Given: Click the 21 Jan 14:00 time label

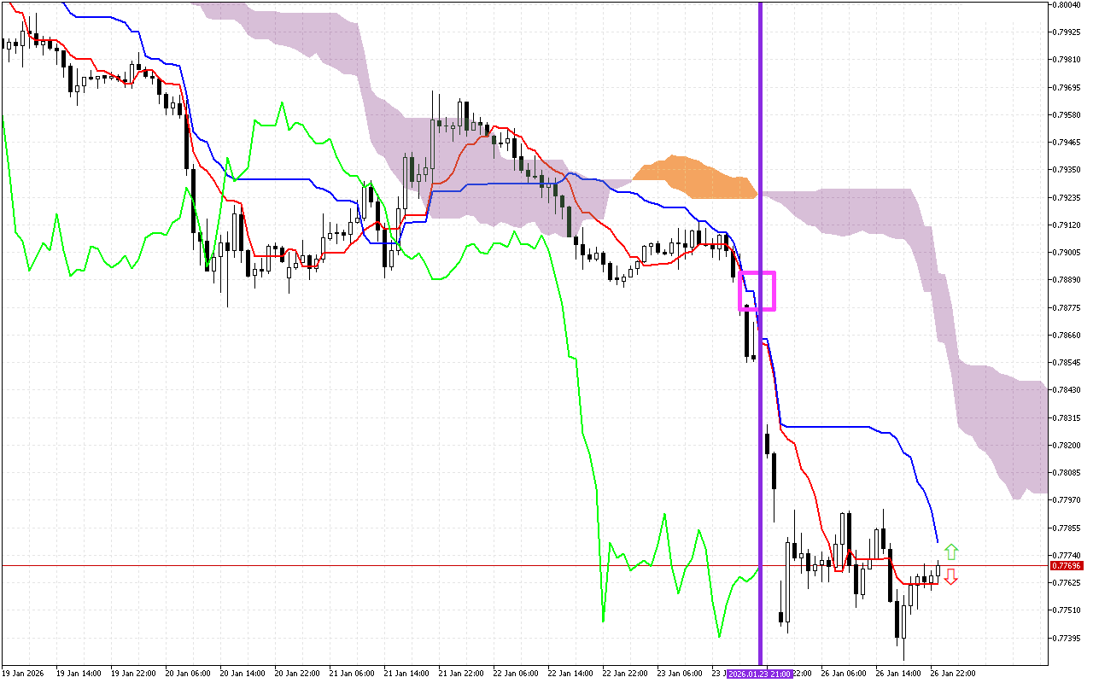Looking at the screenshot, I should (407, 674).
